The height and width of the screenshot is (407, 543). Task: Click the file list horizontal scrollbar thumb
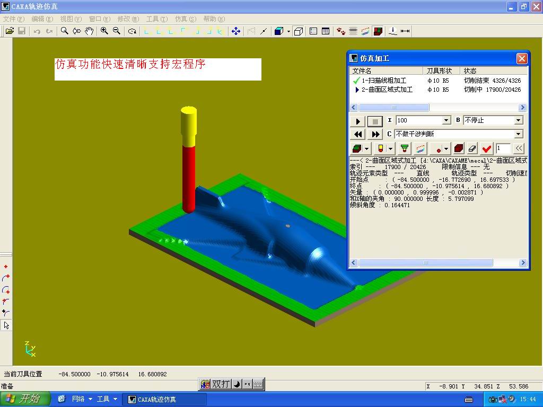coord(394,108)
